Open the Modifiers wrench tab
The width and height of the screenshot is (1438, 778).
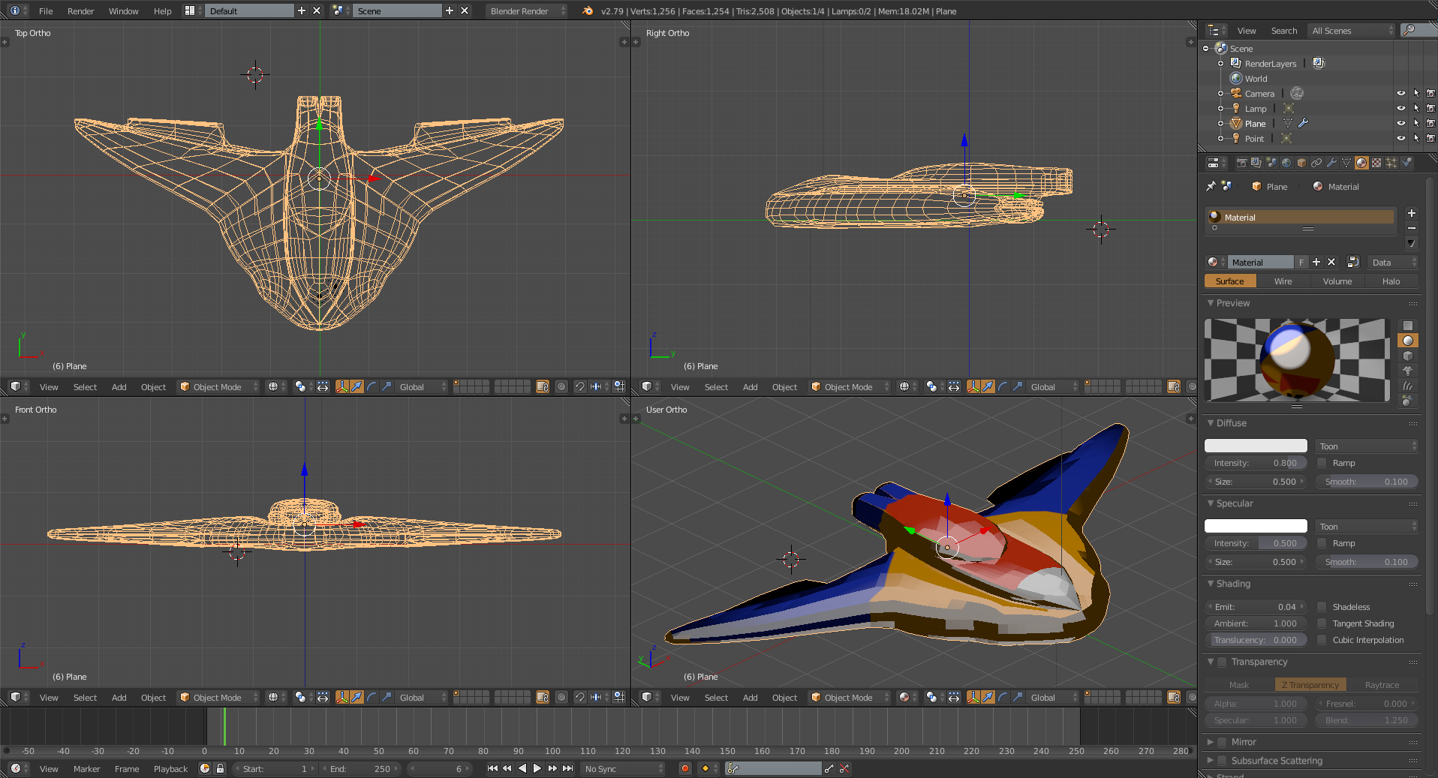pos(1331,163)
